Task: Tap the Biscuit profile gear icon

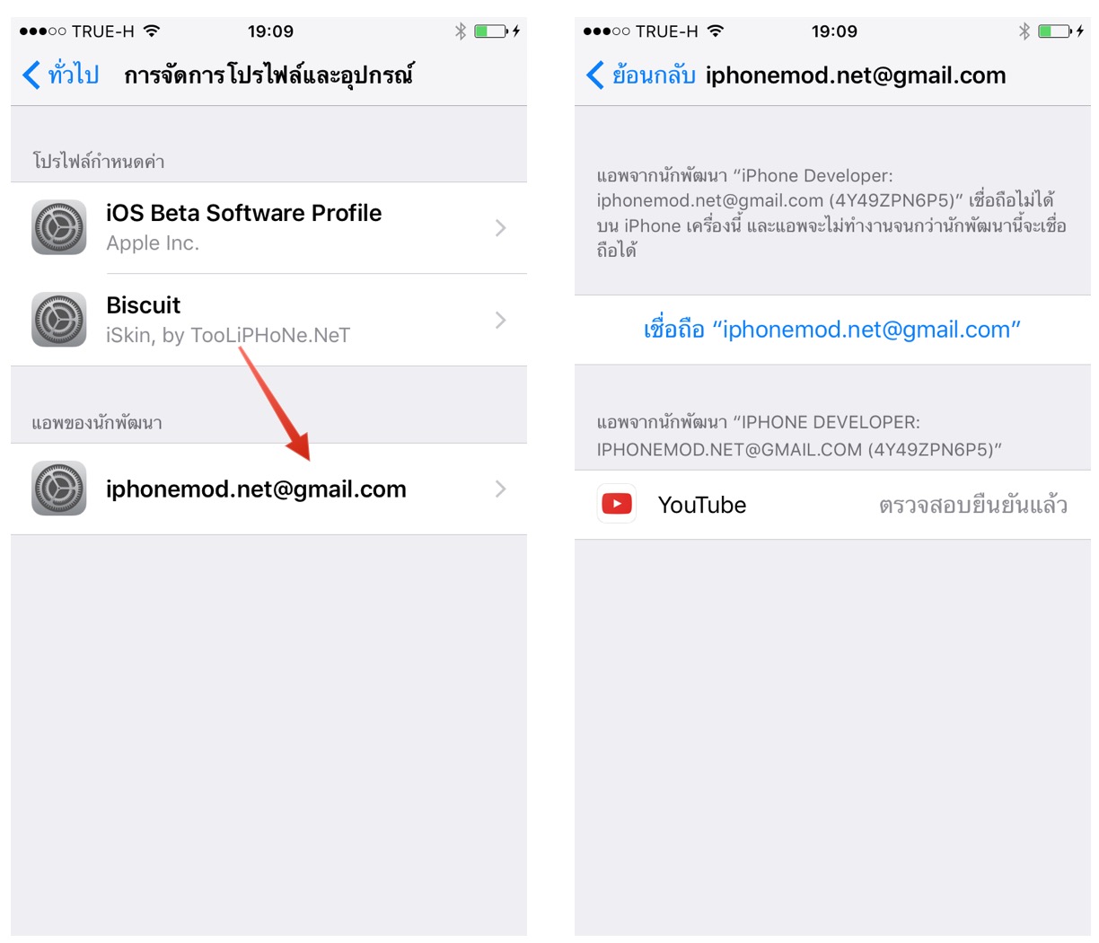Action: pos(59,320)
